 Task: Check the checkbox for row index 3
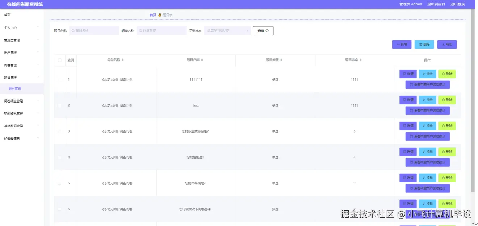60,131
